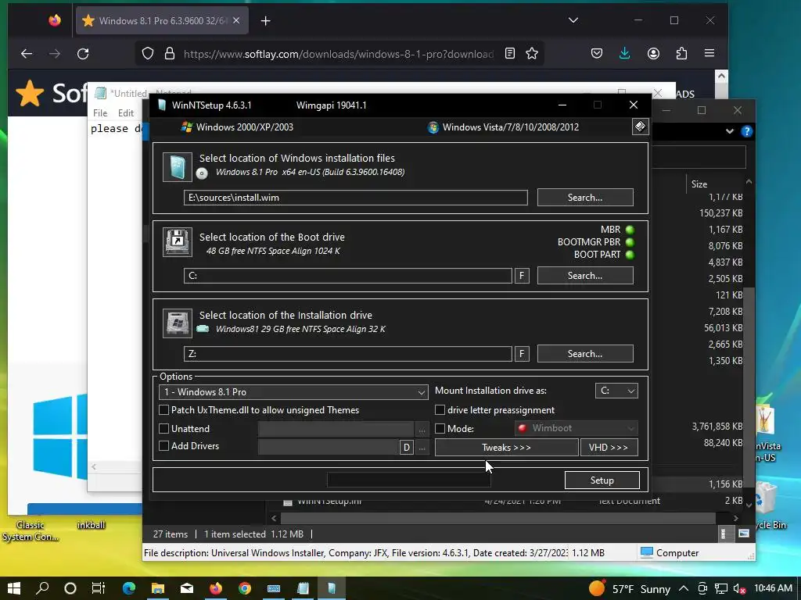Click the MBR green status light
This screenshot has height=600, width=801.
click(x=630, y=230)
